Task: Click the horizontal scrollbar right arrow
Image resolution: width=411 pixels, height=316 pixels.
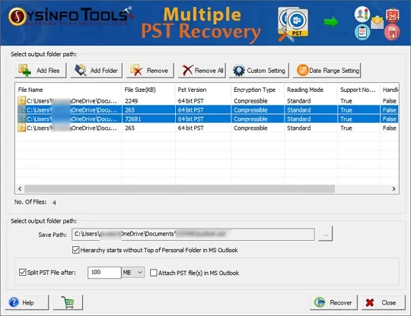Action: pos(393,188)
